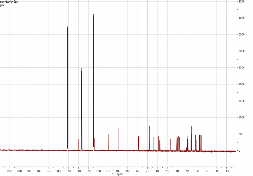Click the 160 ppm axis label
253x176 pixels.
tap(59, 171)
